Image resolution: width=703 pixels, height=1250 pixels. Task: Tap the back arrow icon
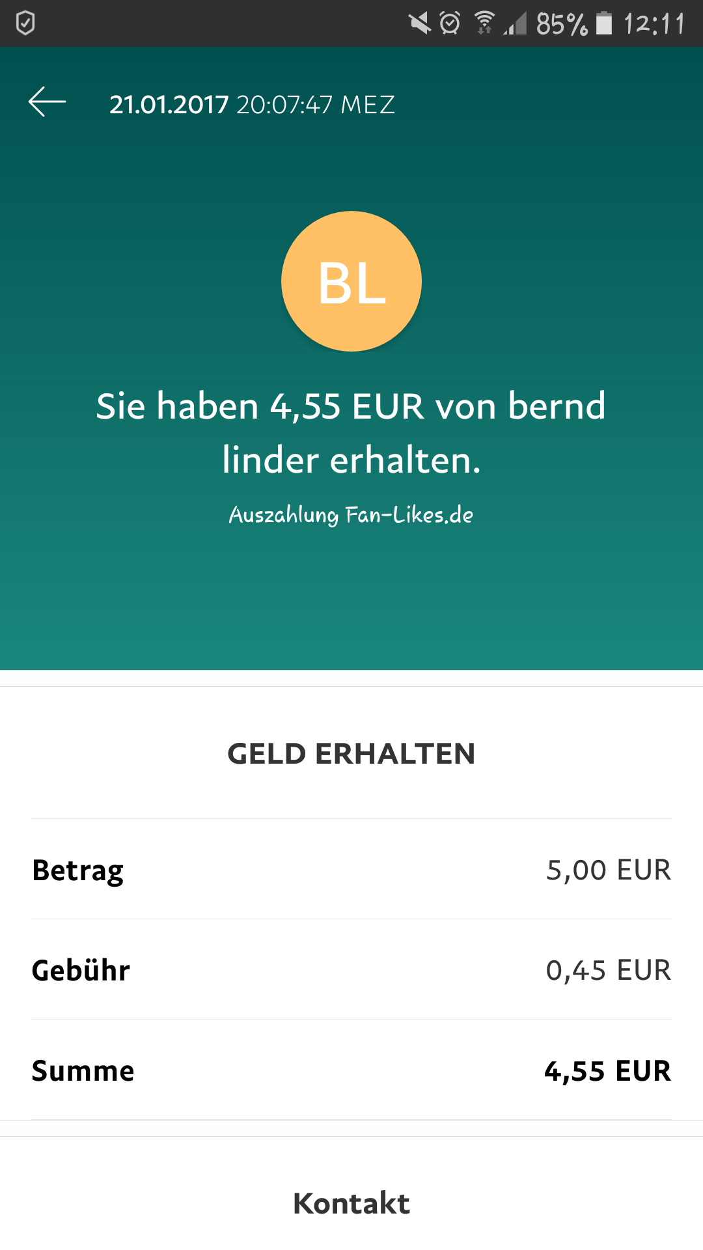(x=47, y=102)
